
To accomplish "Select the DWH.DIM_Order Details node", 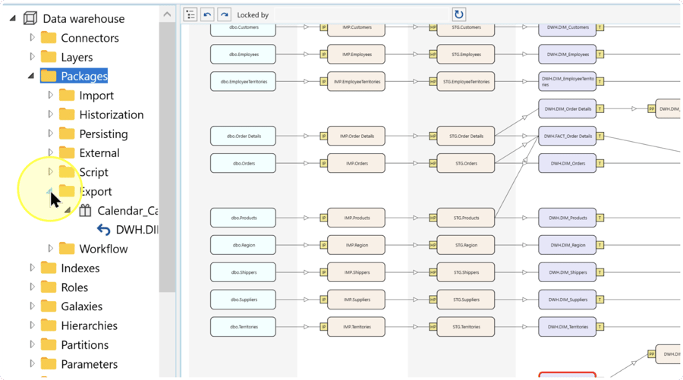I will coord(567,108).
